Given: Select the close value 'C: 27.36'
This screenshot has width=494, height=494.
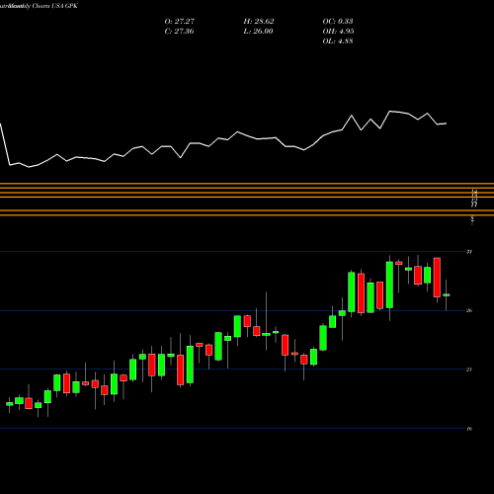Looking at the screenshot, I should 179,32.
